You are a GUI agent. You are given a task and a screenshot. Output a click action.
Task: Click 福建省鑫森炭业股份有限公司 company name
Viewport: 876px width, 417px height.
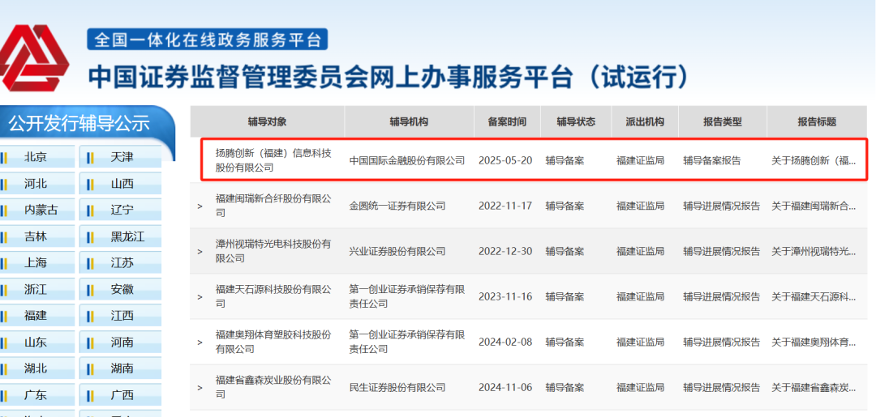[274, 387]
